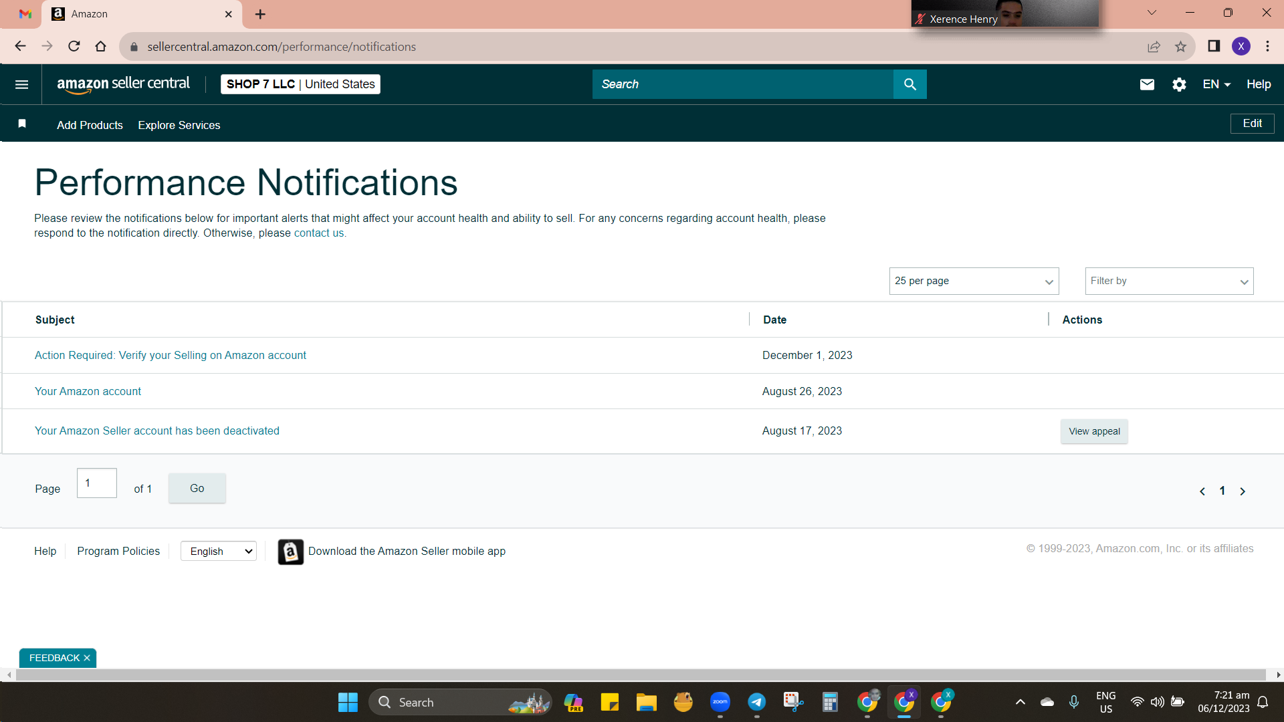The width and height of the screenshot is (1284, 722).
Task: Expand the tab search chevron in title bar
Action: point(1152,13)
